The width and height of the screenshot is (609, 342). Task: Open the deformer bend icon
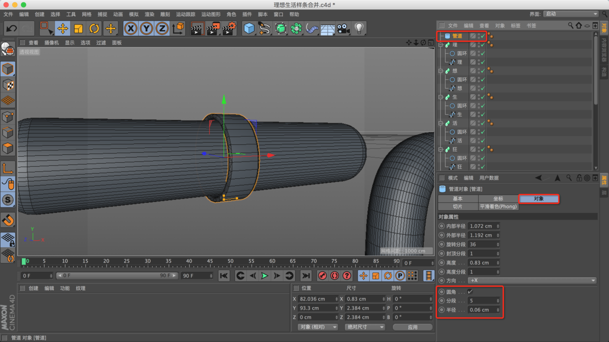tap(312, 28)
